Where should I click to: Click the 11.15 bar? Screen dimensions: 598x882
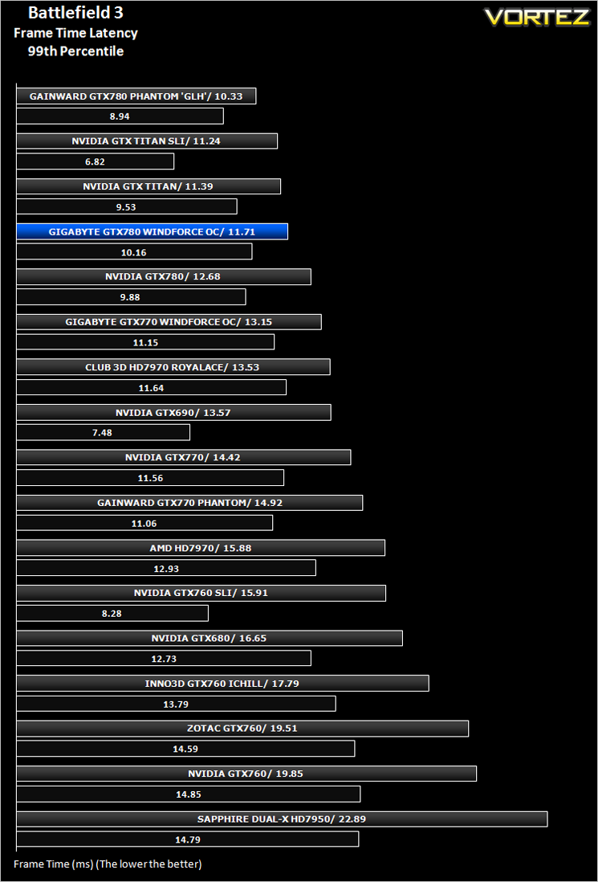(x=145, y=342)
